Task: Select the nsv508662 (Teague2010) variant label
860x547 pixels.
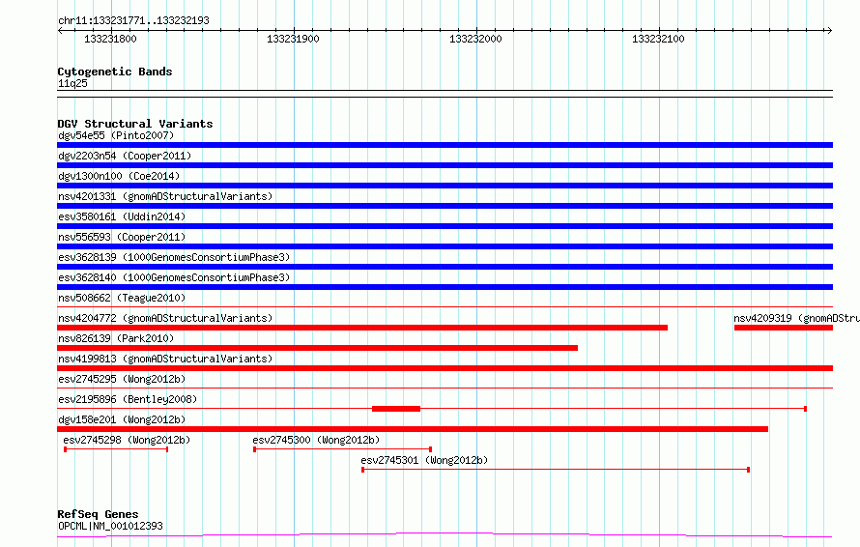Action: click(122, 298)
